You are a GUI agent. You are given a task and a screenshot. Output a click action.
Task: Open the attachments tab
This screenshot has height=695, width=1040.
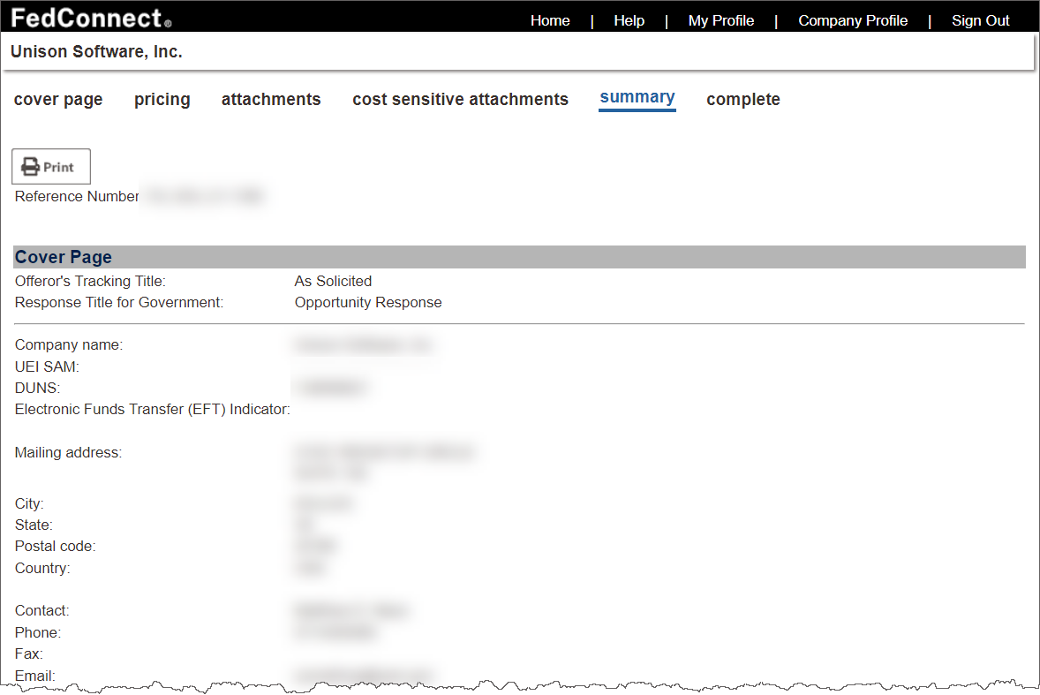pos(271,100)
